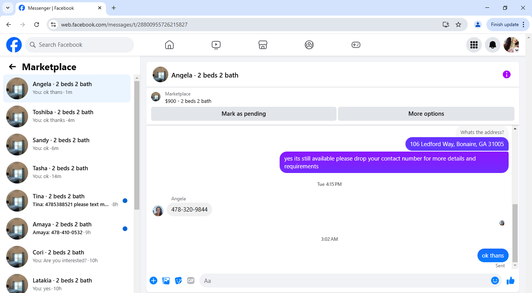Click the Mark as pending button

point(244,114)
